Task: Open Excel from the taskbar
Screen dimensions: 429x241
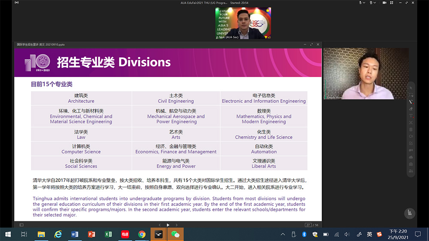Action: pyautogui.click(x=109, y=234)
